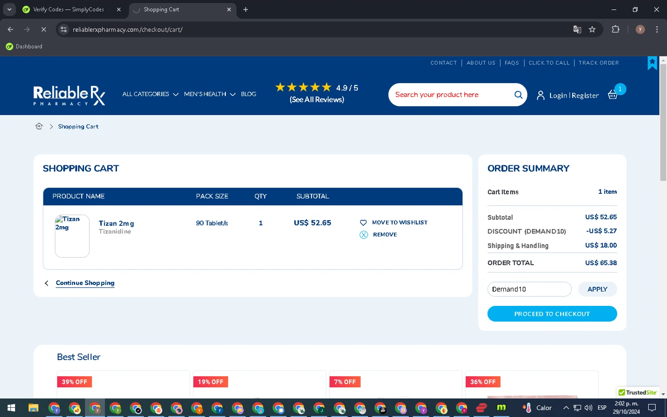Click the Remove item link
The height and width of the screenshot is (417, 667).
(x=385, y=235)
